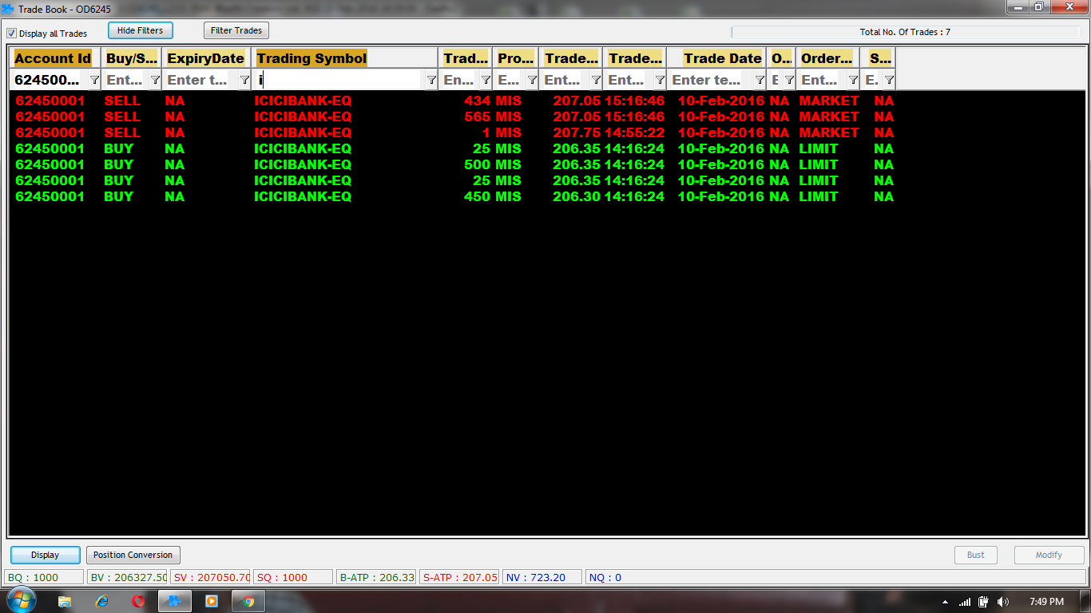Open the trade price column filter funnel
1091x613 pixels.
click(596, 80)
